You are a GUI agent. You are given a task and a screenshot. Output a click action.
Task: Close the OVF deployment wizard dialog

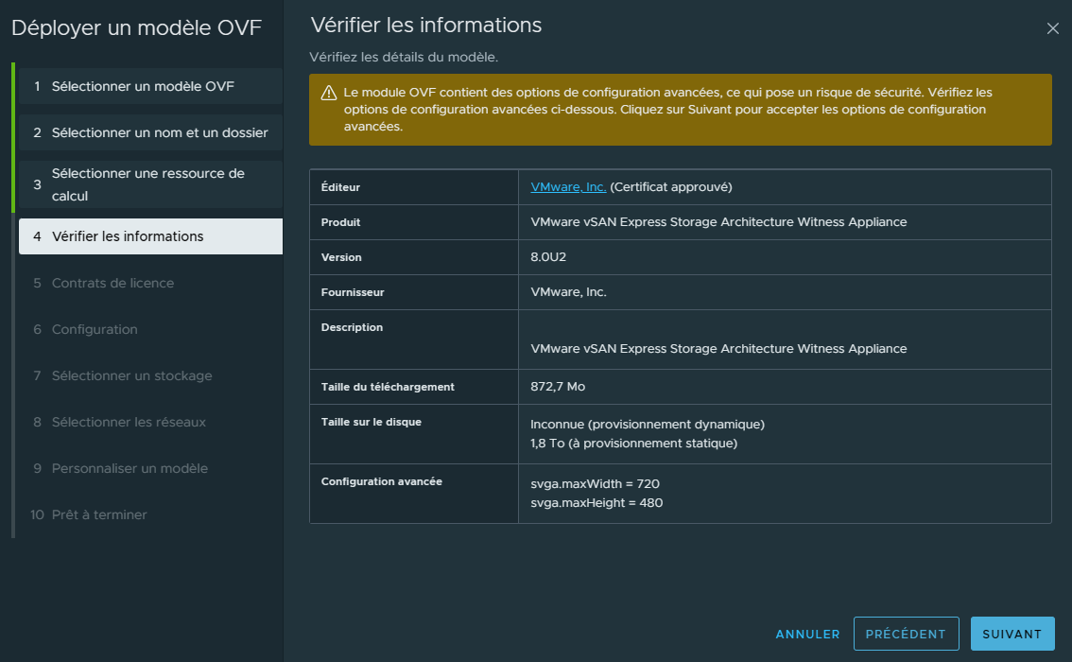point(1052,28)
